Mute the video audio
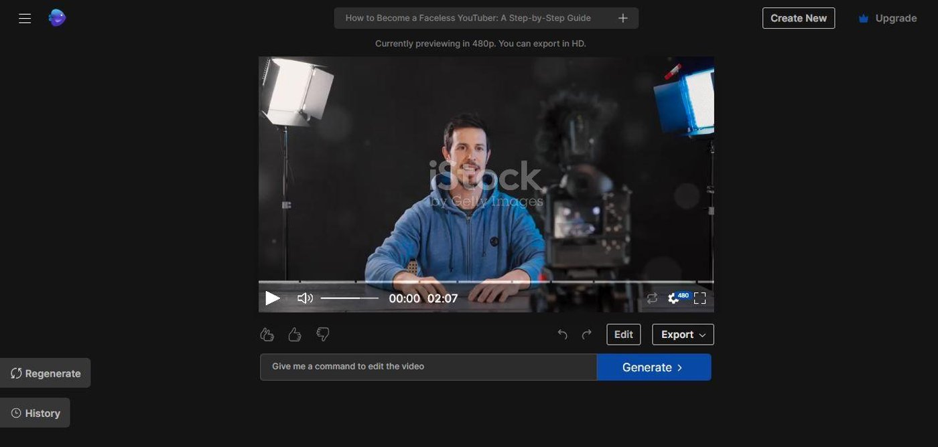 pyautogui.click(x=305, y=298)
